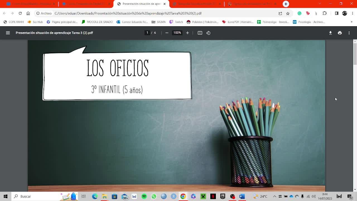Open File Explorer from the taskbar

tap(104, 197)
